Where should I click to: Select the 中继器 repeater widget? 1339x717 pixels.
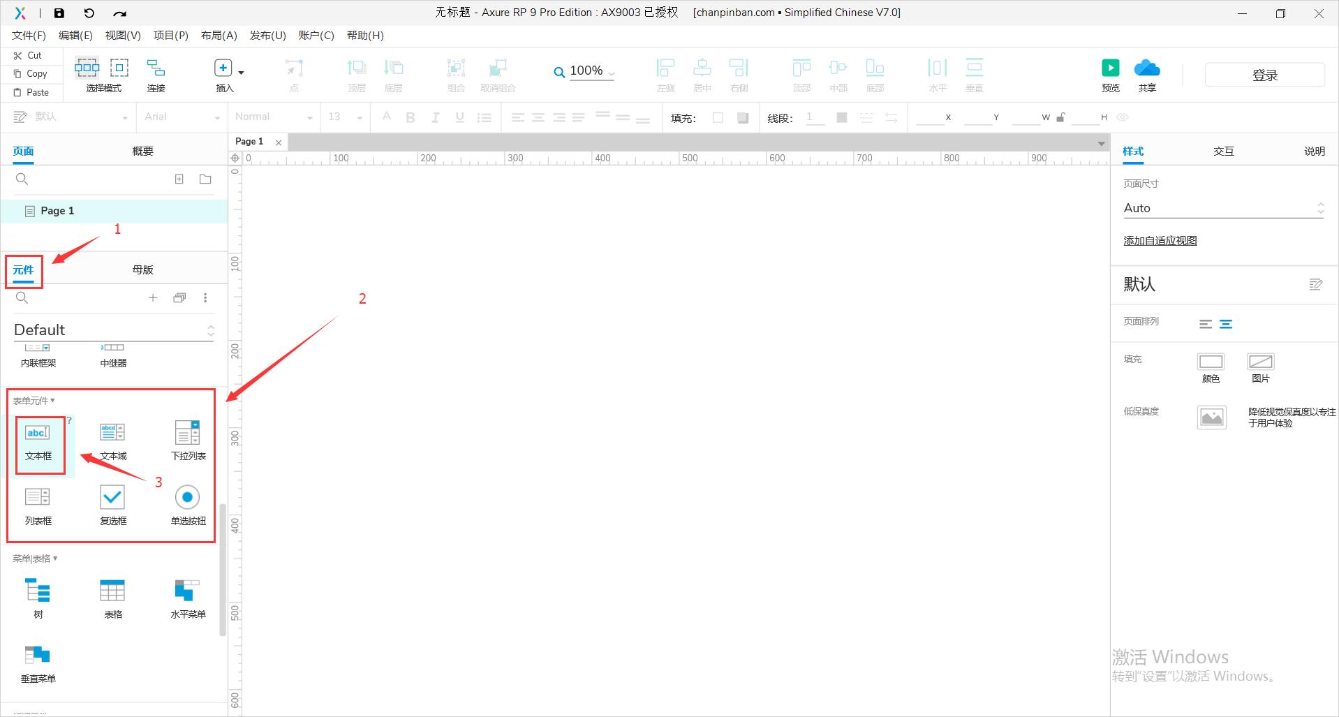pyautogui.click(x=113, y=356)
